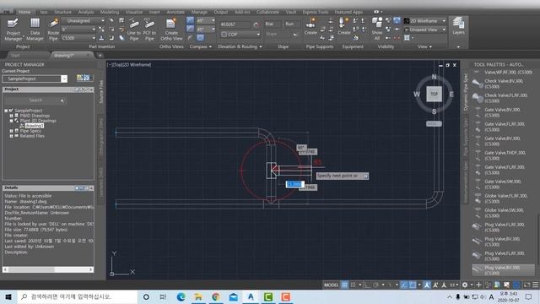Start the Route Pipe command
The width and height of the screenshot is (540, 304).
click(53, 30)
